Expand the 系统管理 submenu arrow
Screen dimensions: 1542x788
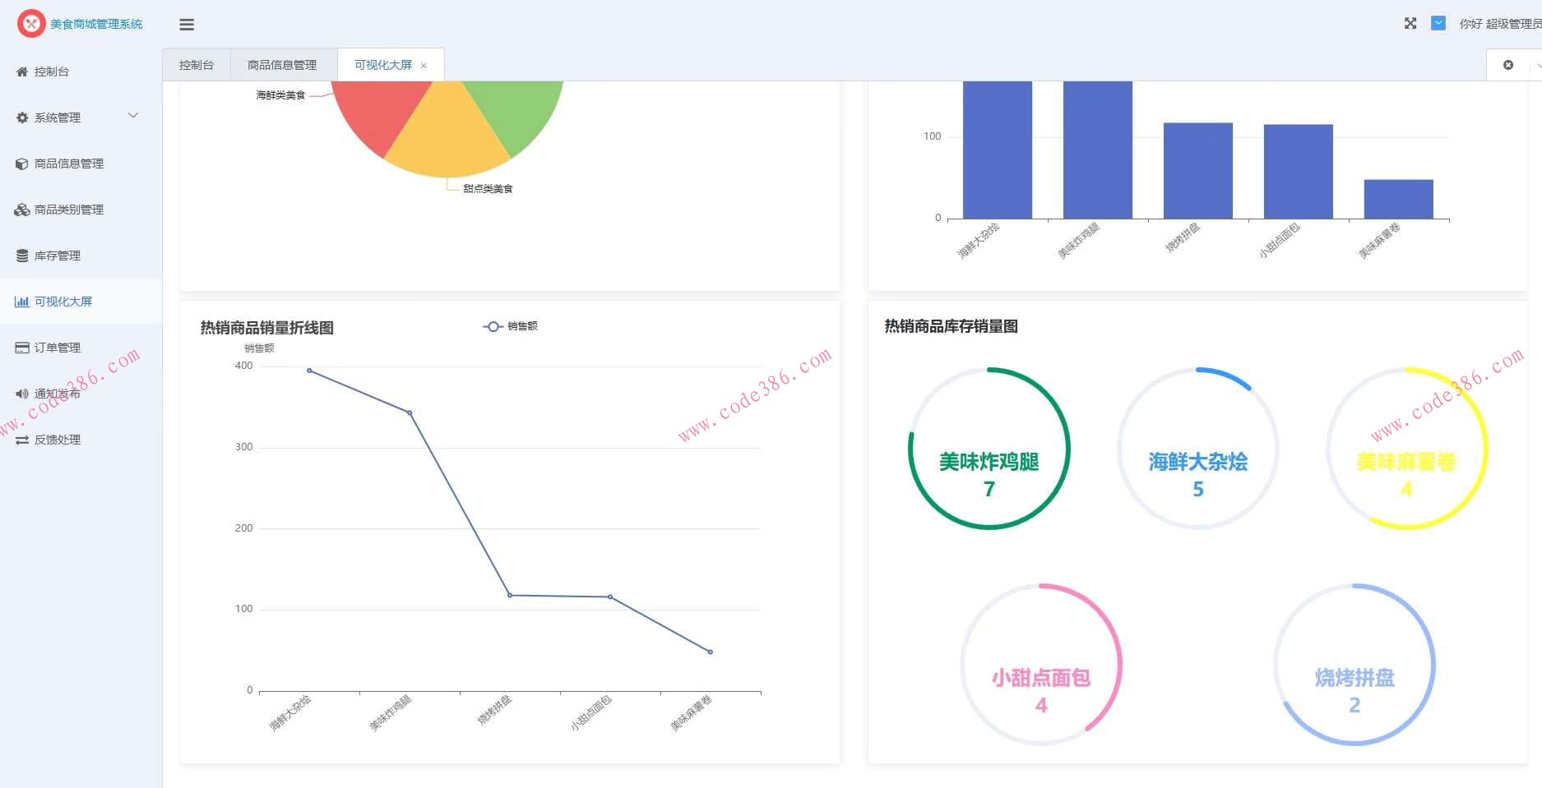tap(133, 117)
